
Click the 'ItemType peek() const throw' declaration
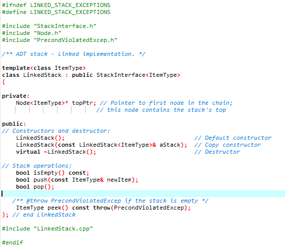point(103,208)
